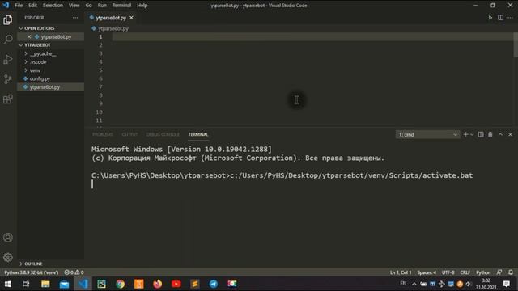
Task: Switch to the Output panel tab
Action: 129,134
